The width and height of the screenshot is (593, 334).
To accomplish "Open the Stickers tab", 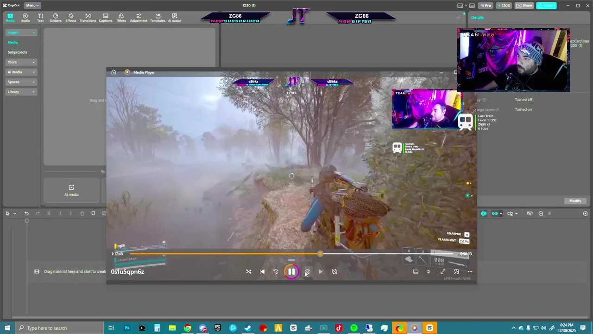I will click(56, 18).
